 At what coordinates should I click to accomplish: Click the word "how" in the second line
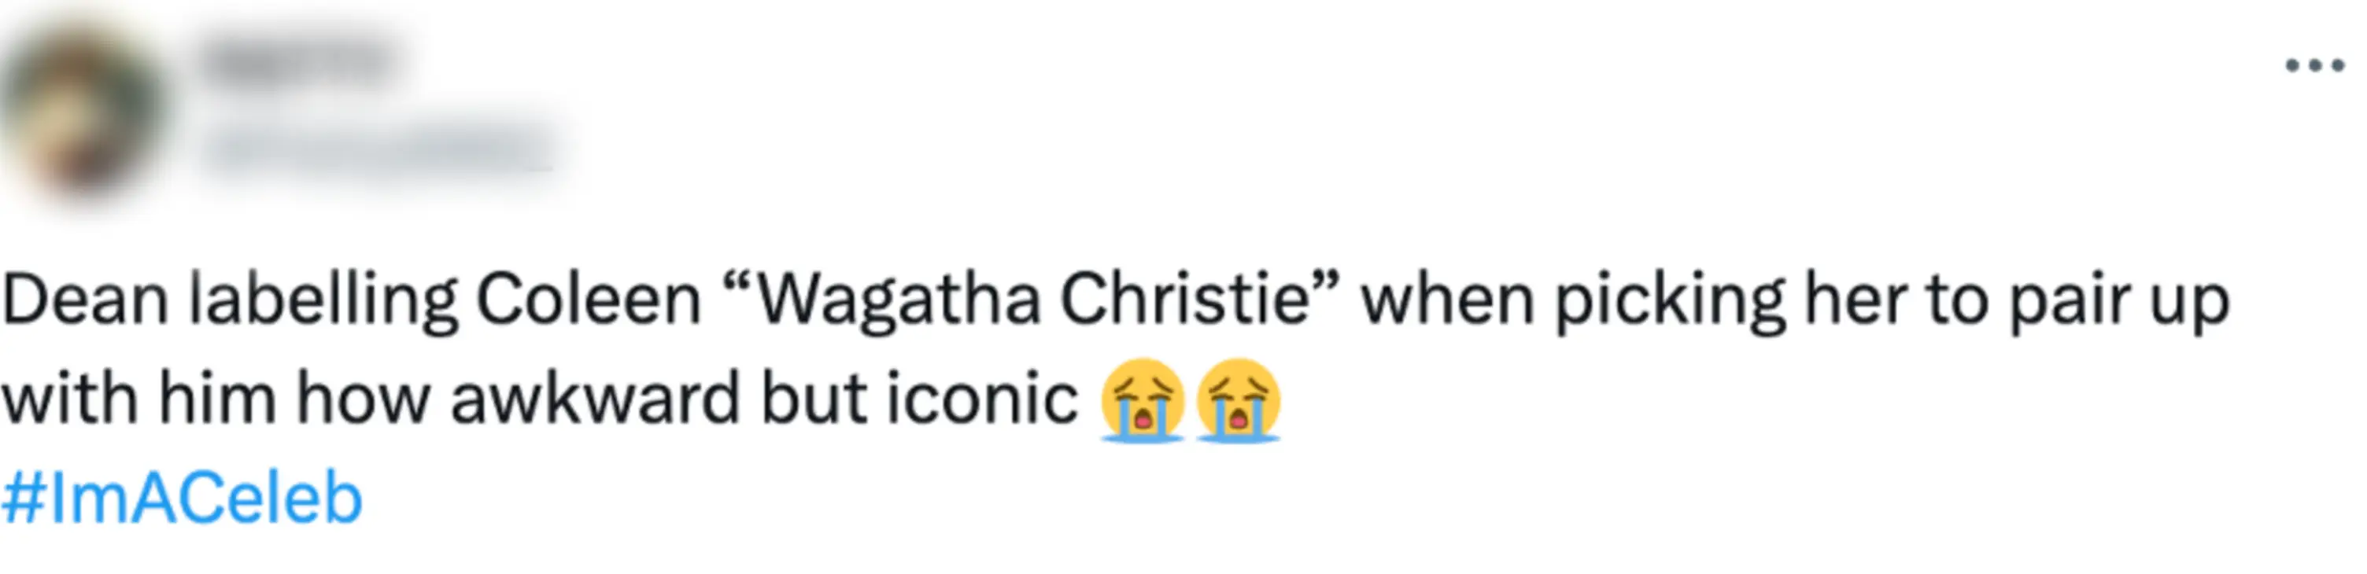[363, 400]
